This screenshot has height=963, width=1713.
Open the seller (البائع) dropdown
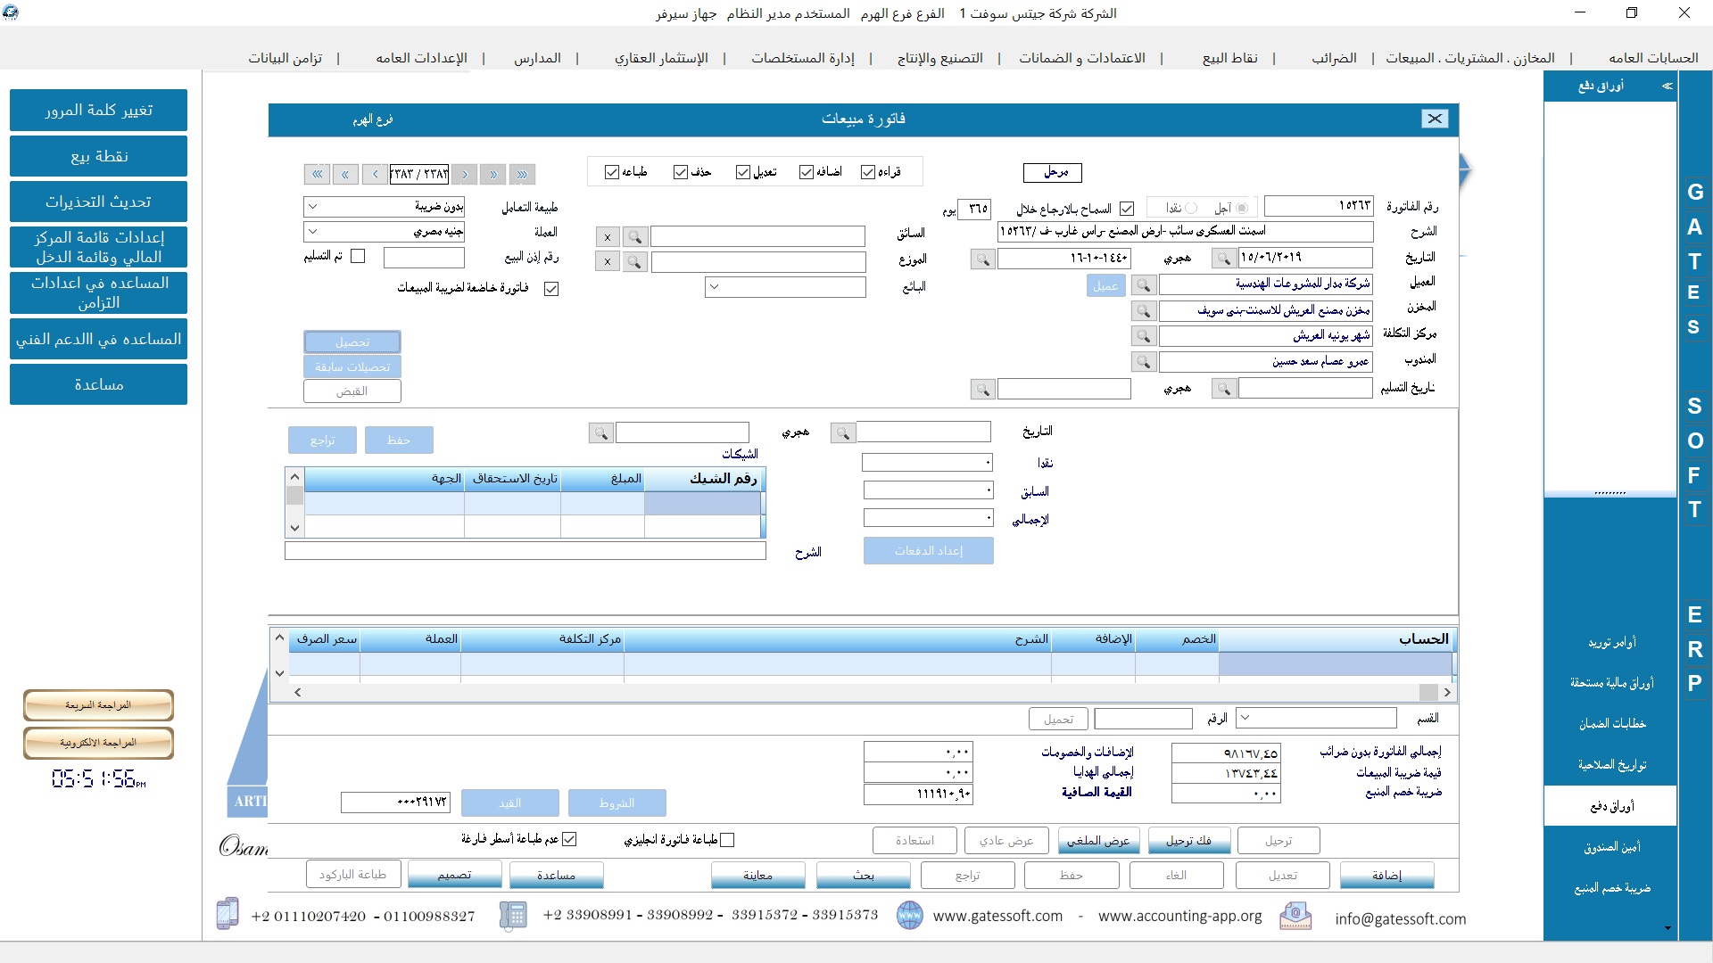(715, 287)
